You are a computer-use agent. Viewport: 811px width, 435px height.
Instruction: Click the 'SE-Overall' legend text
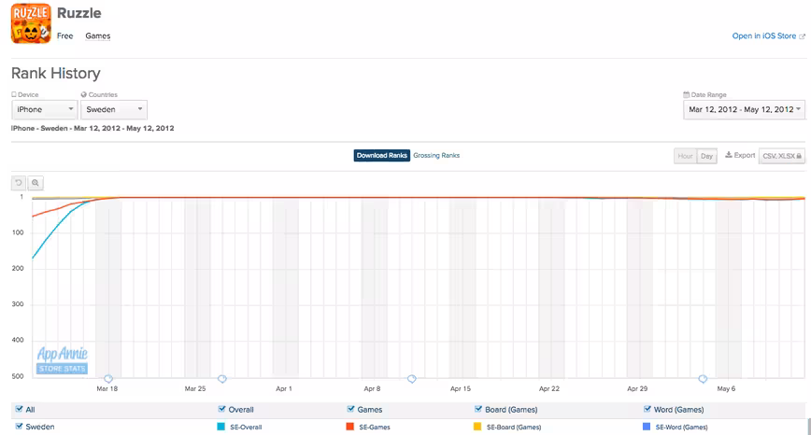pyautogui.click(x=246, y=428)
